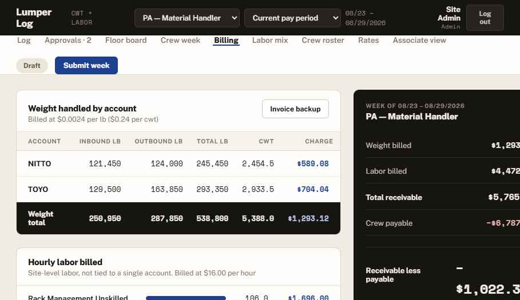Image resolution: width=520 pixels, height=300 pixels.
Task: Select the Billing tab
Action: coord(226,41)
